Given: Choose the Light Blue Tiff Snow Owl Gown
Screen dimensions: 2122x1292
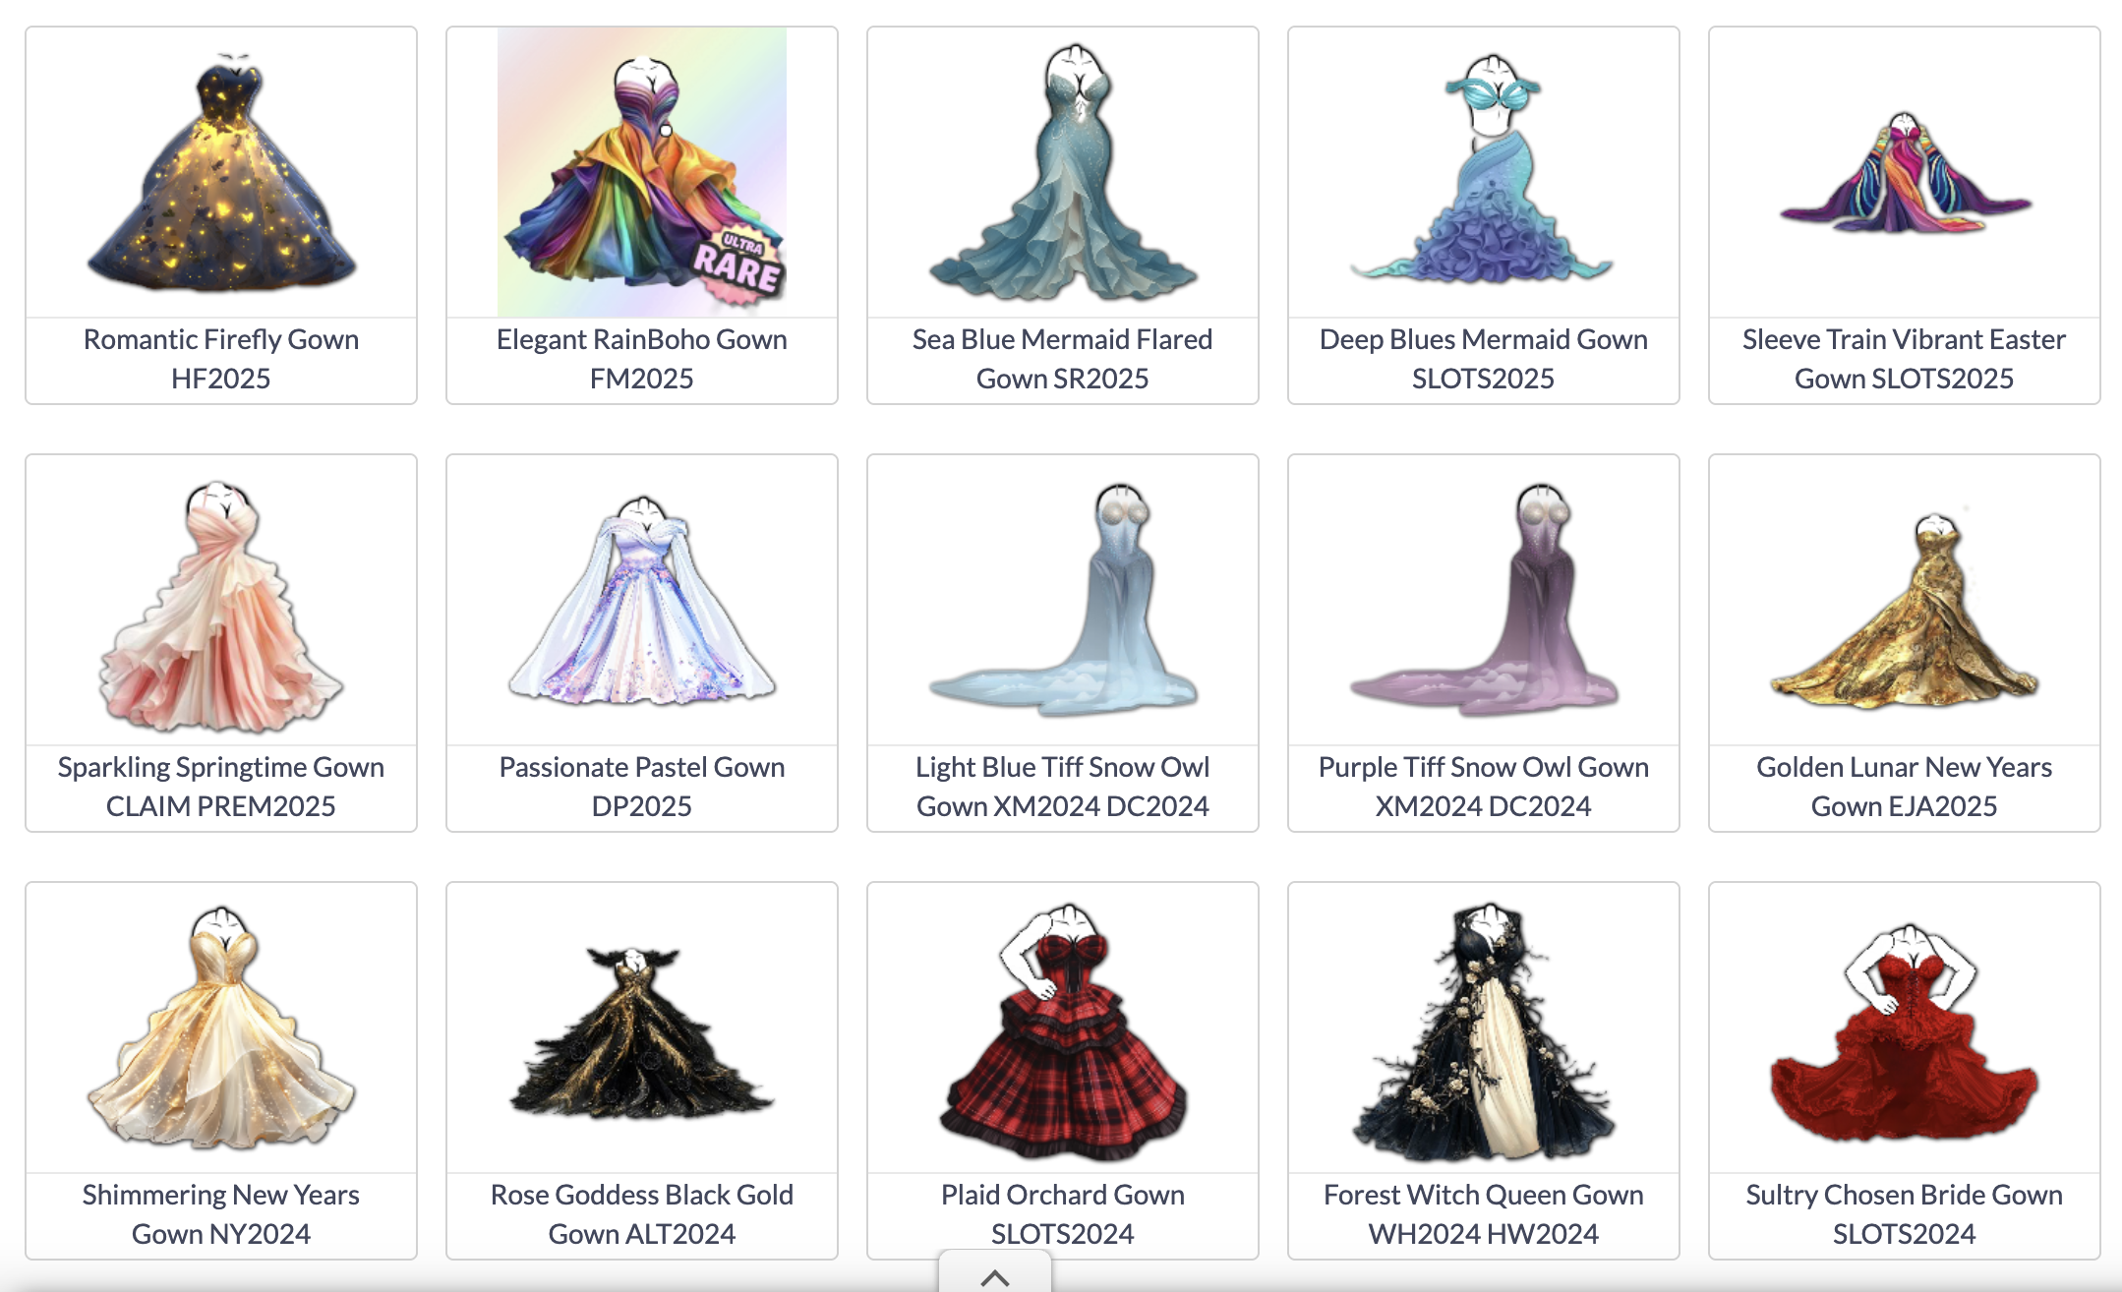Looking at the screenshot, I should [x=1063, y=599].
